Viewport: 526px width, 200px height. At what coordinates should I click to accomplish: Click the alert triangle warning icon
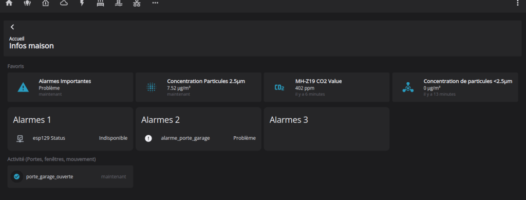23,87
